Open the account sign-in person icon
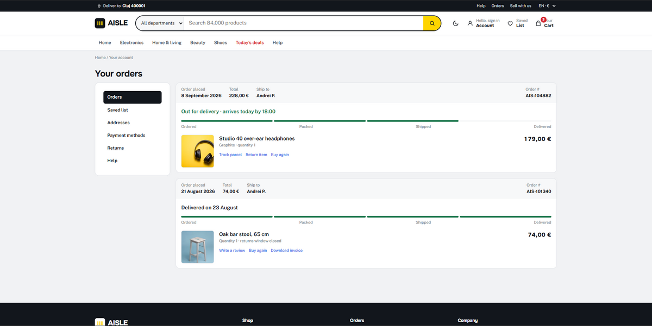 tap(470, 23)
